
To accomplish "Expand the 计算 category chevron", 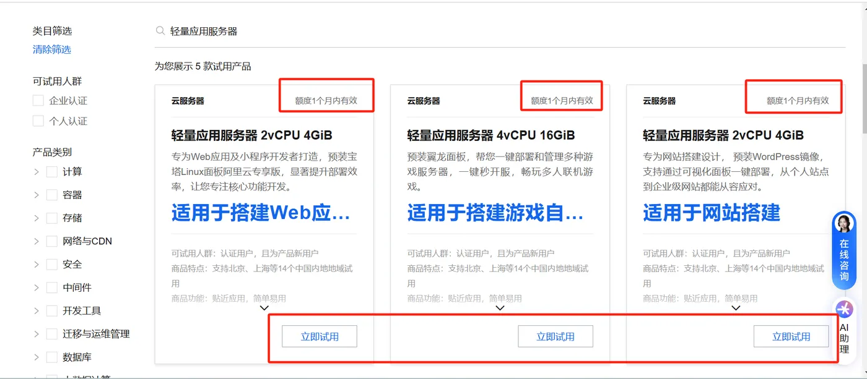I will tap(37, 172).
